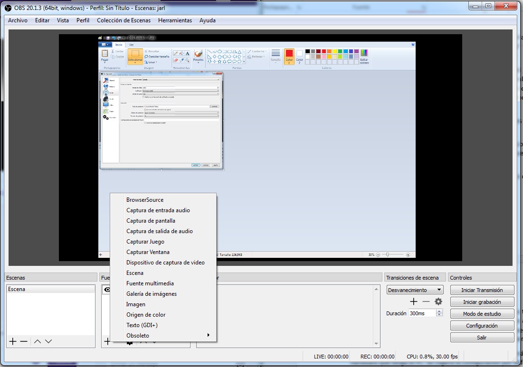Click the CPU: 0.8%, 30.00 fps status
523x367 pixels.
432,357
